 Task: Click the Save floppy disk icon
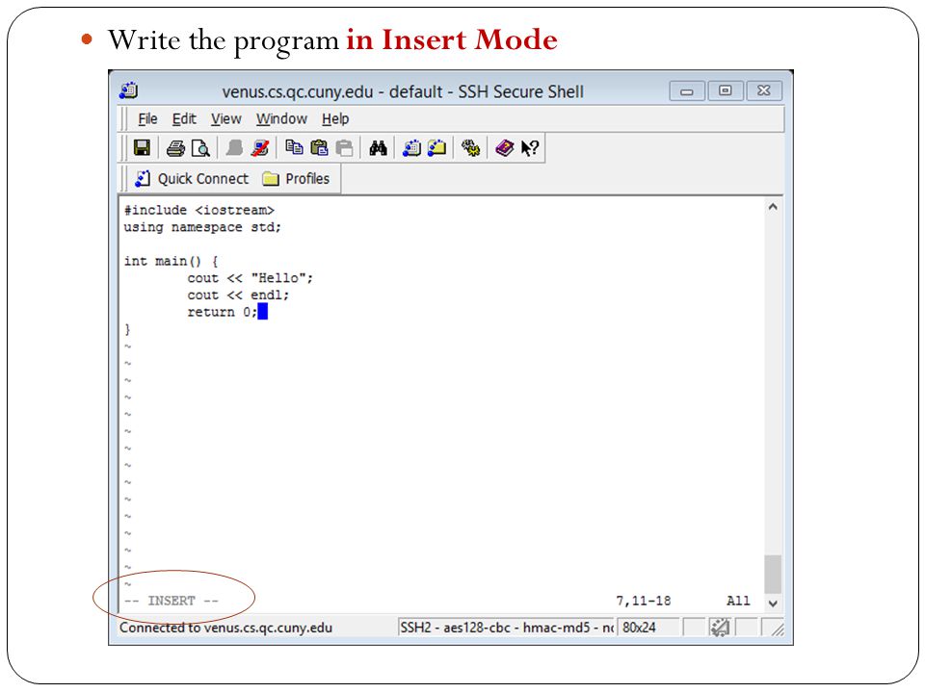142,148
